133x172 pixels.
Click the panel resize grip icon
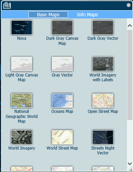130,169
